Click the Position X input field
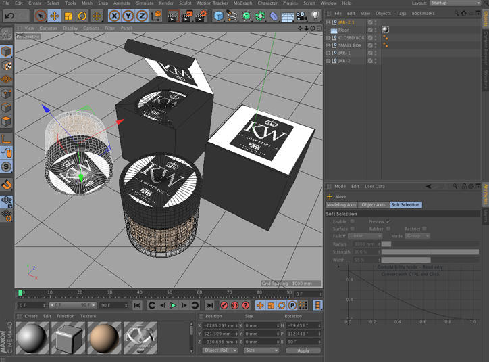The width and height of the screenshot is (489, 362). 220,325
